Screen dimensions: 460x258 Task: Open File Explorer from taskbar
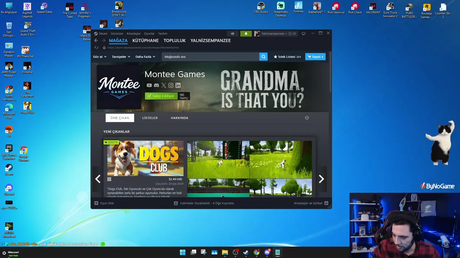coord(225,252)
